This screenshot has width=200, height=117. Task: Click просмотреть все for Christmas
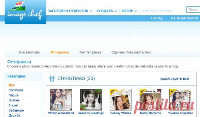click(174, 79)
